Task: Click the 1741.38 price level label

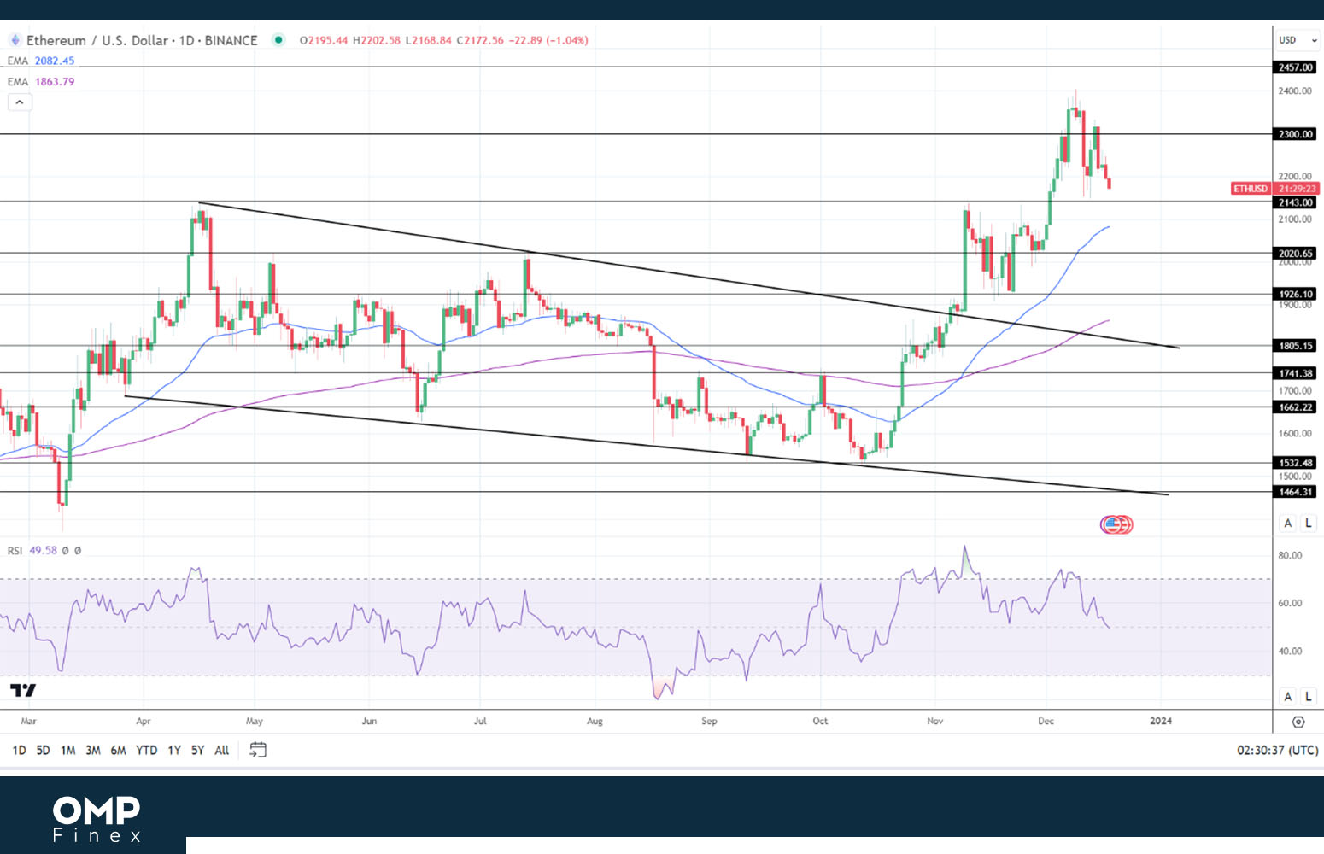Action: click(x=1296, y=373)
